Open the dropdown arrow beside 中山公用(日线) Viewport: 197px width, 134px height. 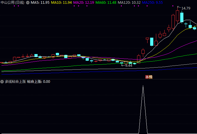[28, 3]
